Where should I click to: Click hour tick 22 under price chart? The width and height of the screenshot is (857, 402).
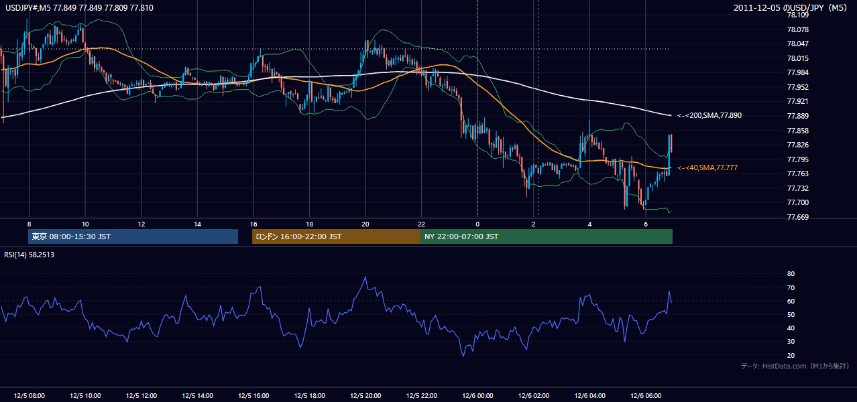tap(421, 224)
